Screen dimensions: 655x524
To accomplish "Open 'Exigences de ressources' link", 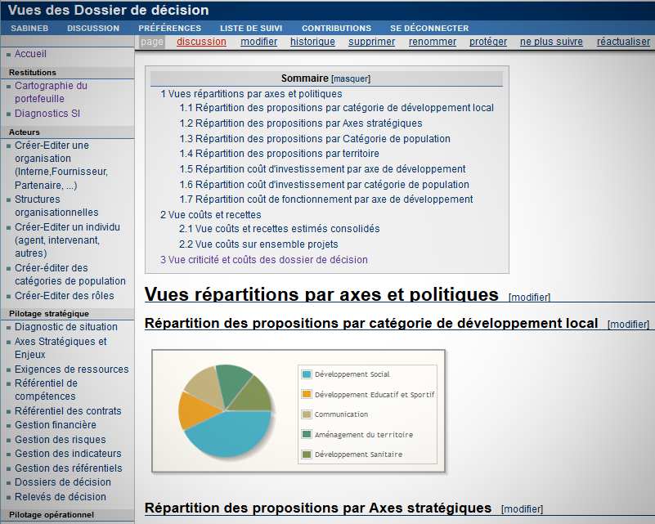I will (71, 369).
